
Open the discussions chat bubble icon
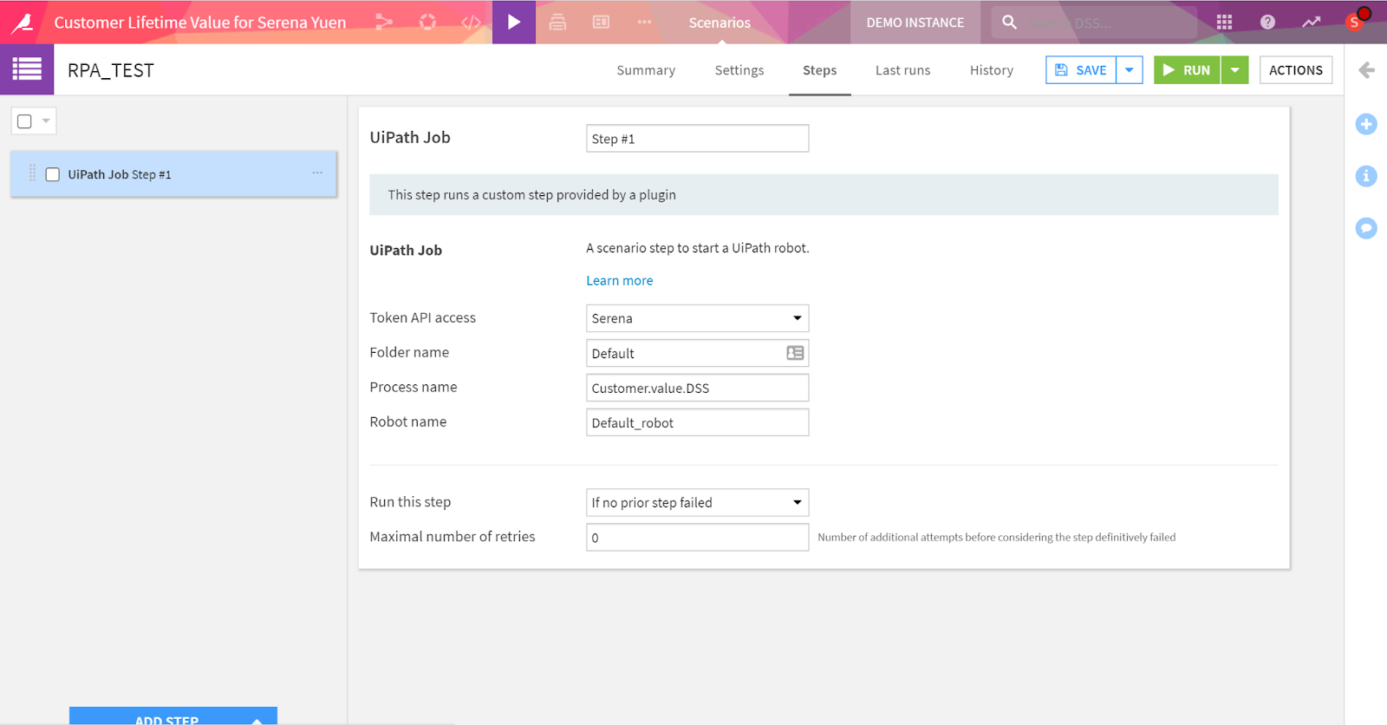tap(1366, 228)
